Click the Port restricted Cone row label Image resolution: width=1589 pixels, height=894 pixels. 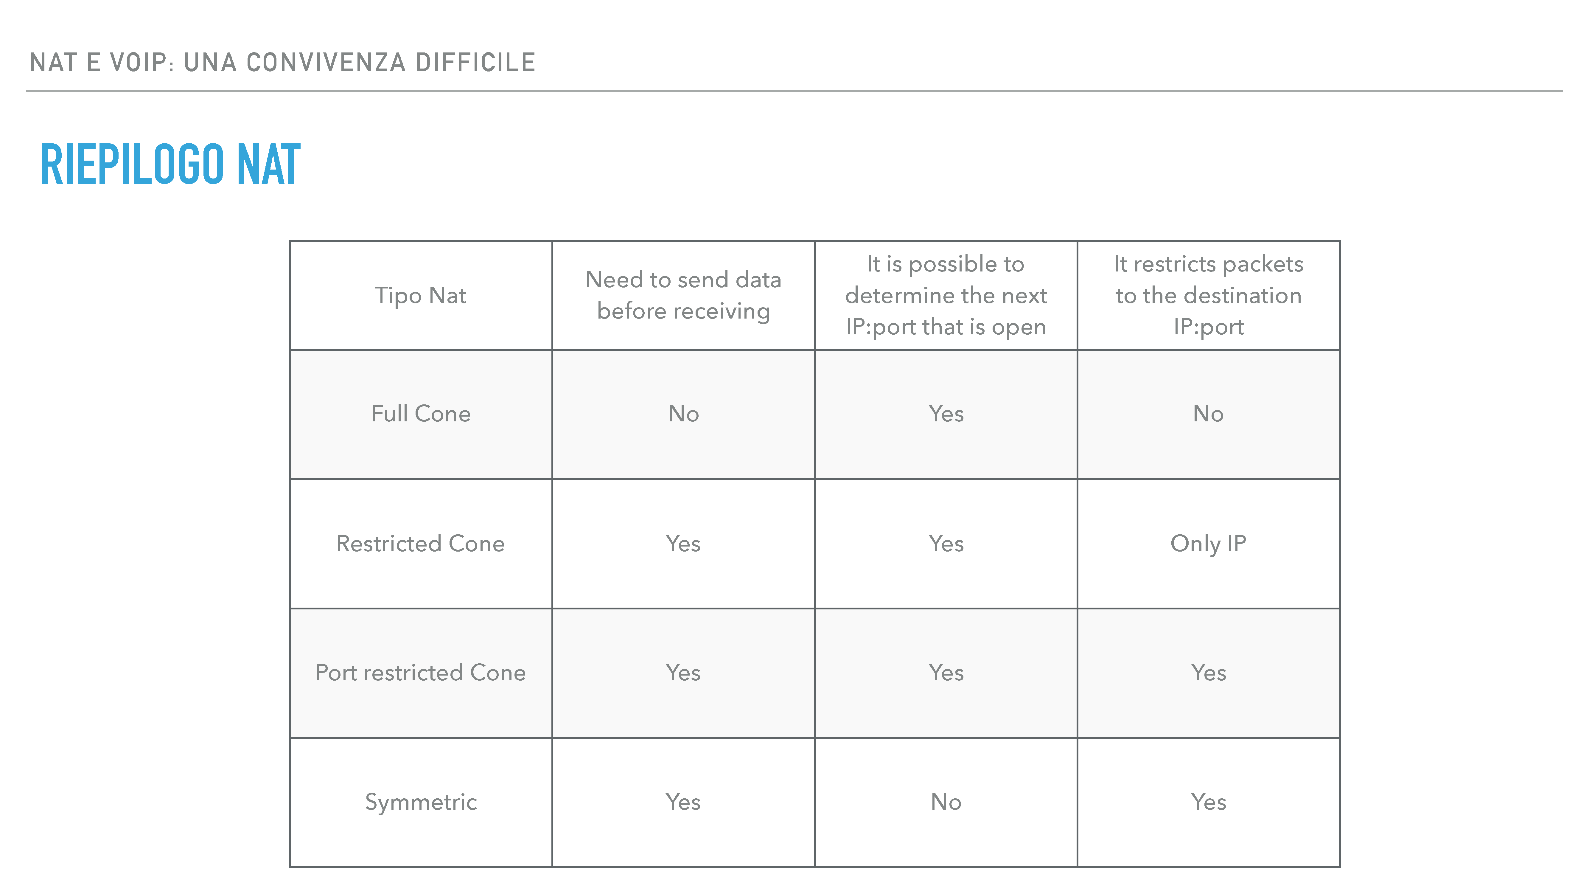(421, 673)
